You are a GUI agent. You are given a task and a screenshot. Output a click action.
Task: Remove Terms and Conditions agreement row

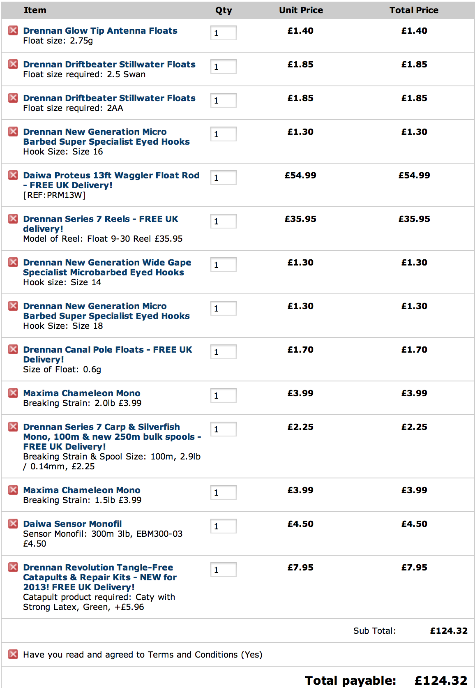pos(13,654)
